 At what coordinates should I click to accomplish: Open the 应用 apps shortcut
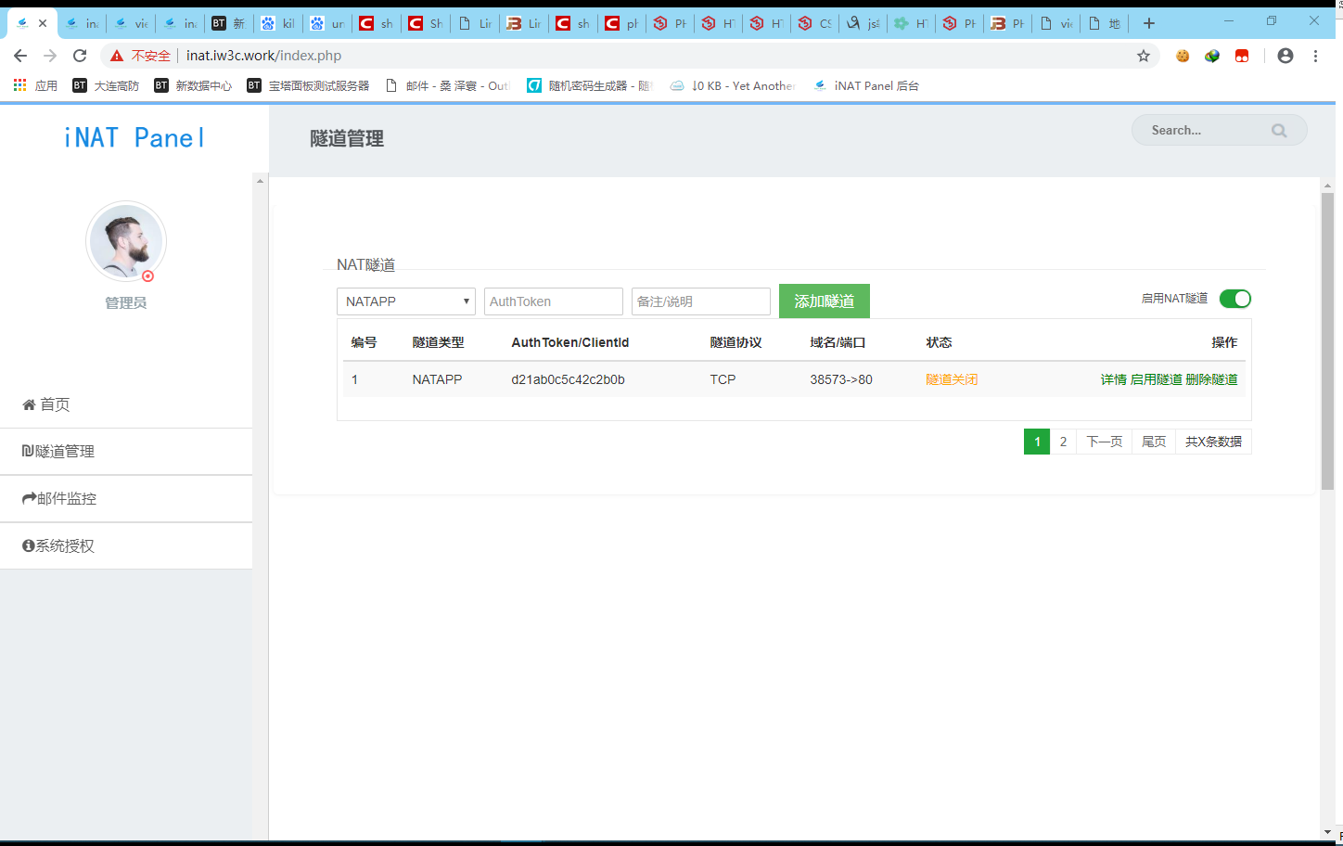(x=35, y=85)
